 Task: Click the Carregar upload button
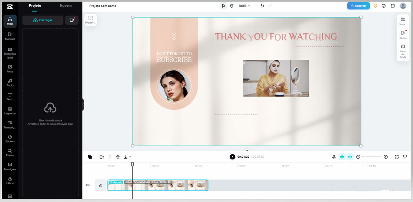[43, 20]
